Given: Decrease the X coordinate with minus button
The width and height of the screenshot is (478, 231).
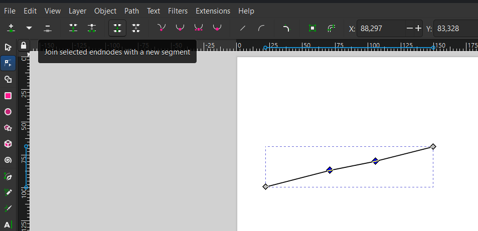Looking at the screenshot, I should pos(410,29).
